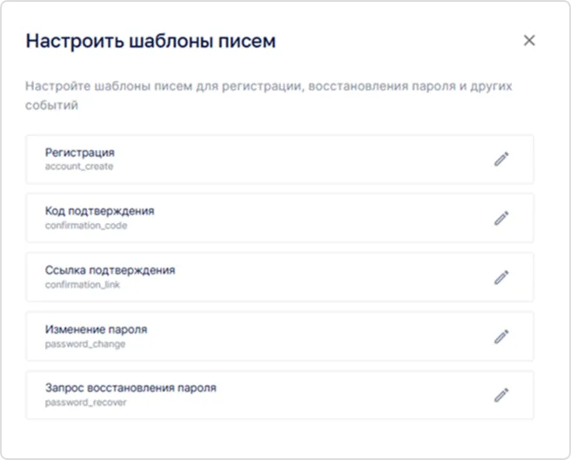Select the password_recover identifier
The width and height of the screenshot is (571, 460).
[85, 402]
